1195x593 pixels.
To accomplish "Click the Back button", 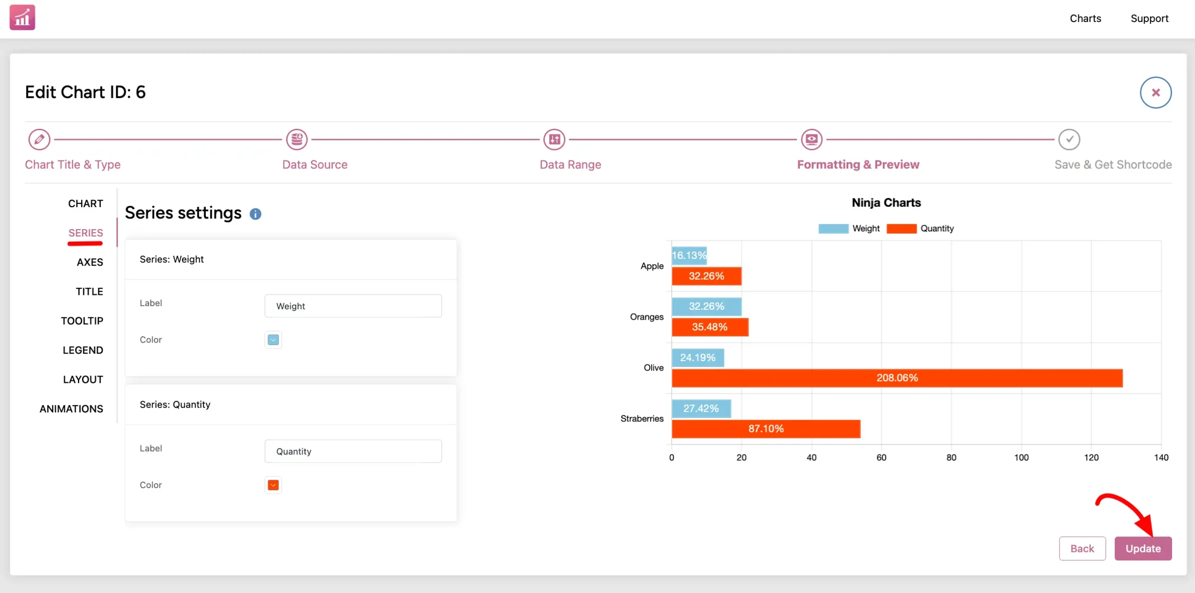I will 1082,548.
